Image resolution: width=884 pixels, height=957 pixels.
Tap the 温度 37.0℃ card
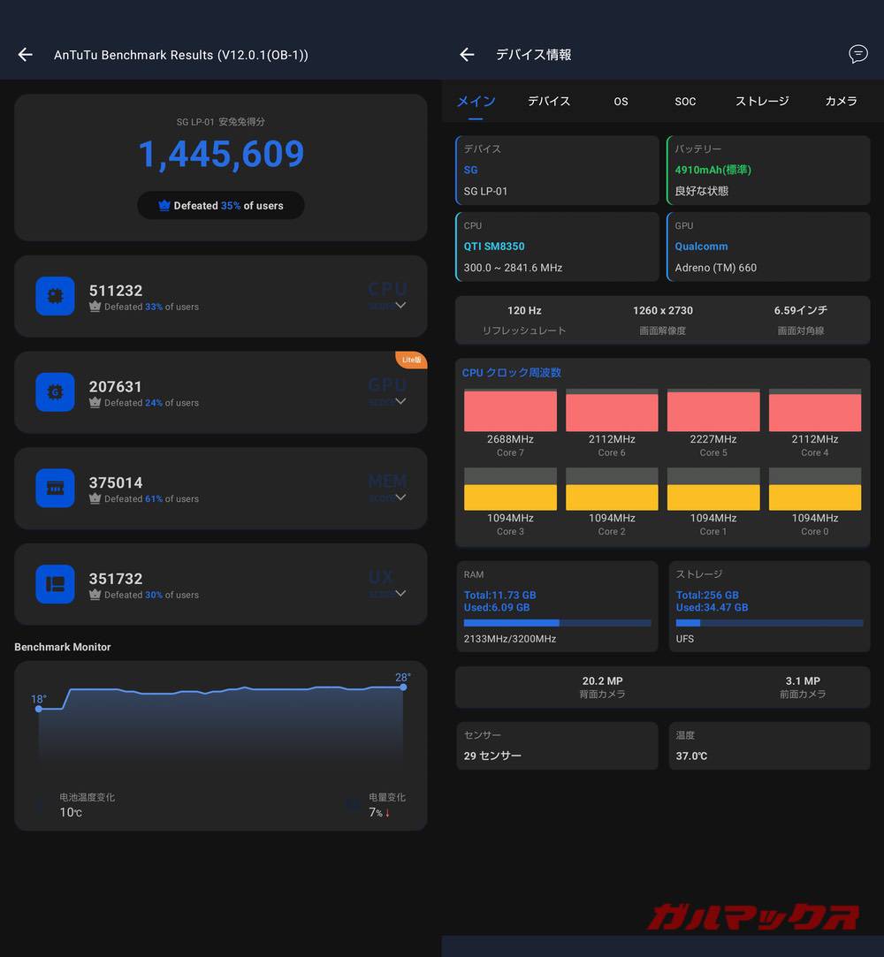[x=769, y=746]
